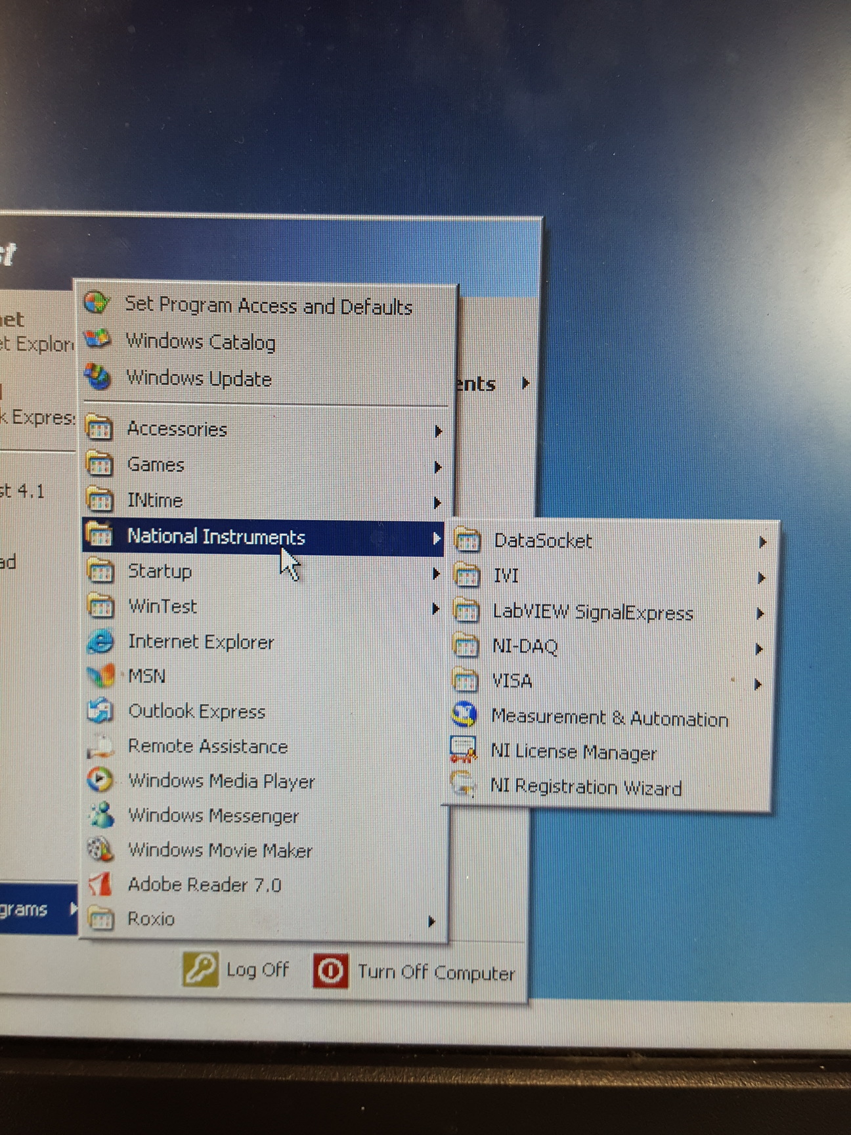The height and width of the screenshot is (1135, 851).
Task: Expand the NI-DAQ submenu arrow
Action: click(759, 649)
